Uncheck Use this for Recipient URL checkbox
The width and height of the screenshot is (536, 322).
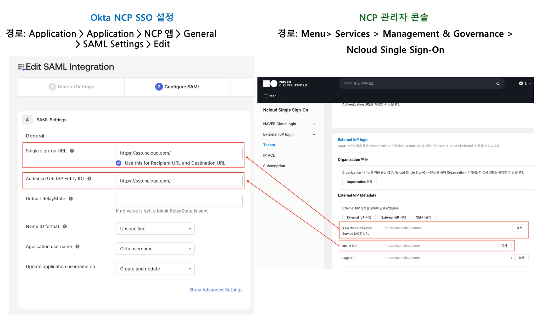point(119,163)
